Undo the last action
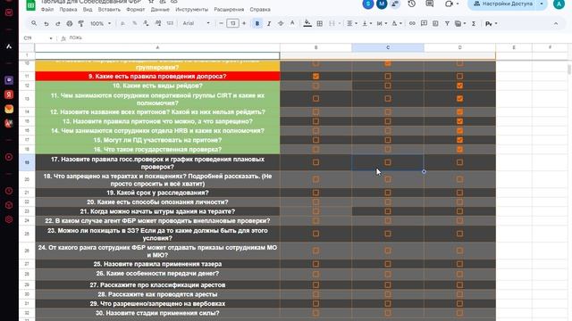572x321 pixels. coord(46,23)
